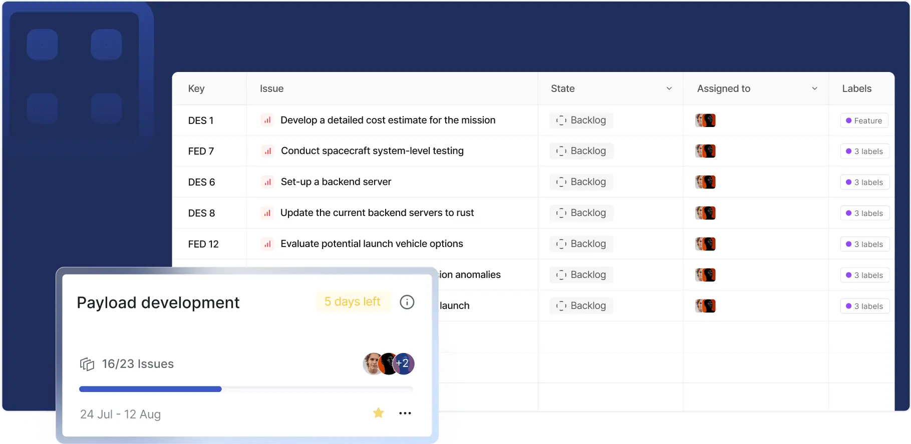Expand the State column dropdown arrow
Viewport: 911px width, 444px height.
669,88
